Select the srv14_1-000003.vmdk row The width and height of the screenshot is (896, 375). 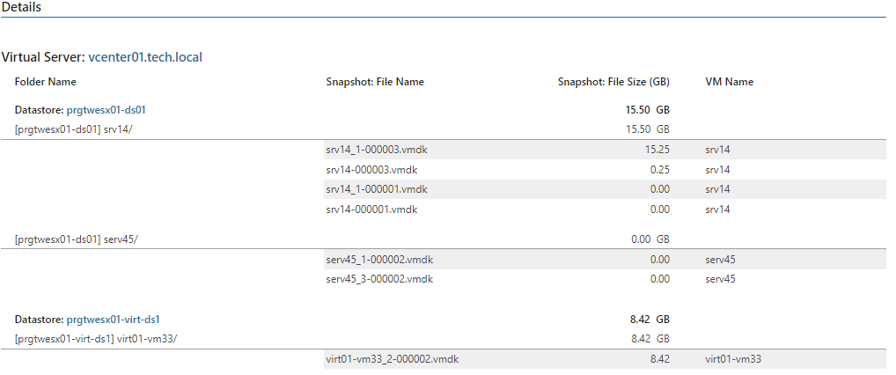coord(606,150)
